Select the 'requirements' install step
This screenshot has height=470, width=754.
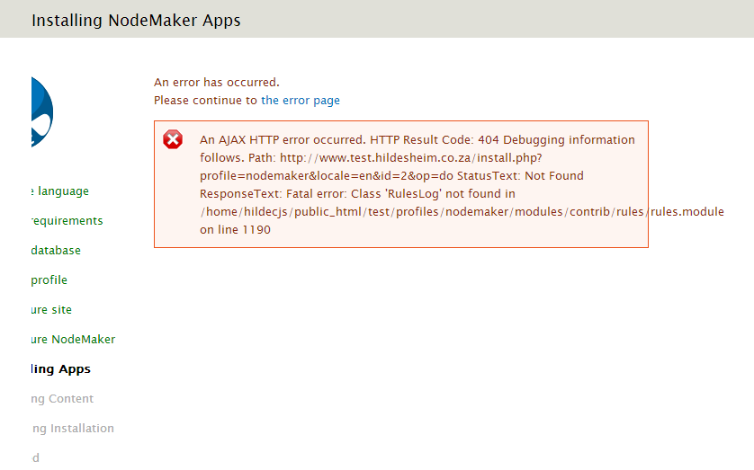[x=67, y=221]
